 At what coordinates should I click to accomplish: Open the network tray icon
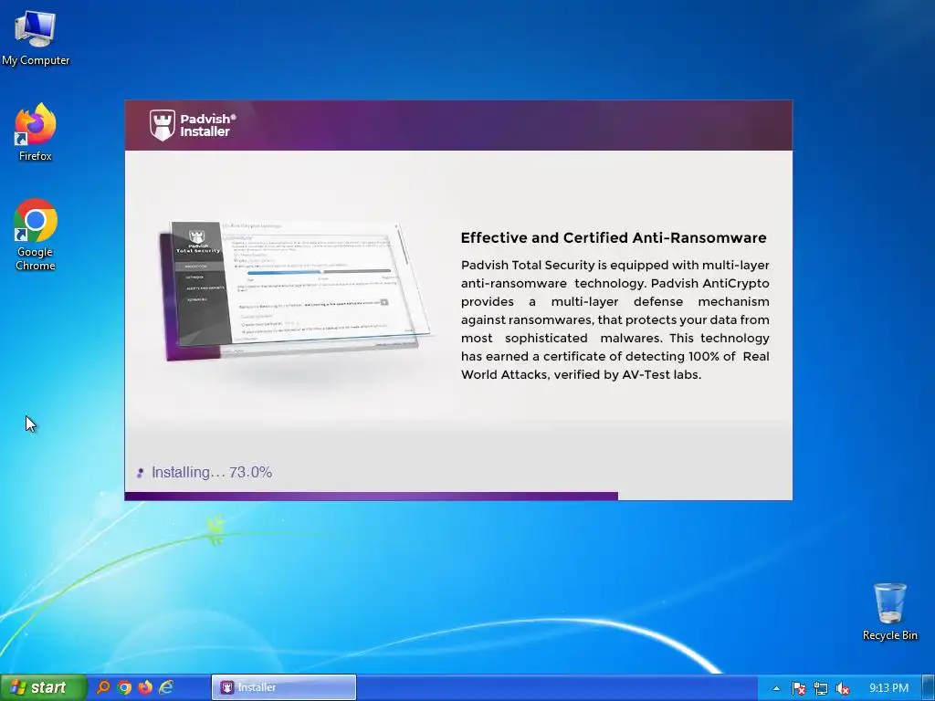pos(821,688)
